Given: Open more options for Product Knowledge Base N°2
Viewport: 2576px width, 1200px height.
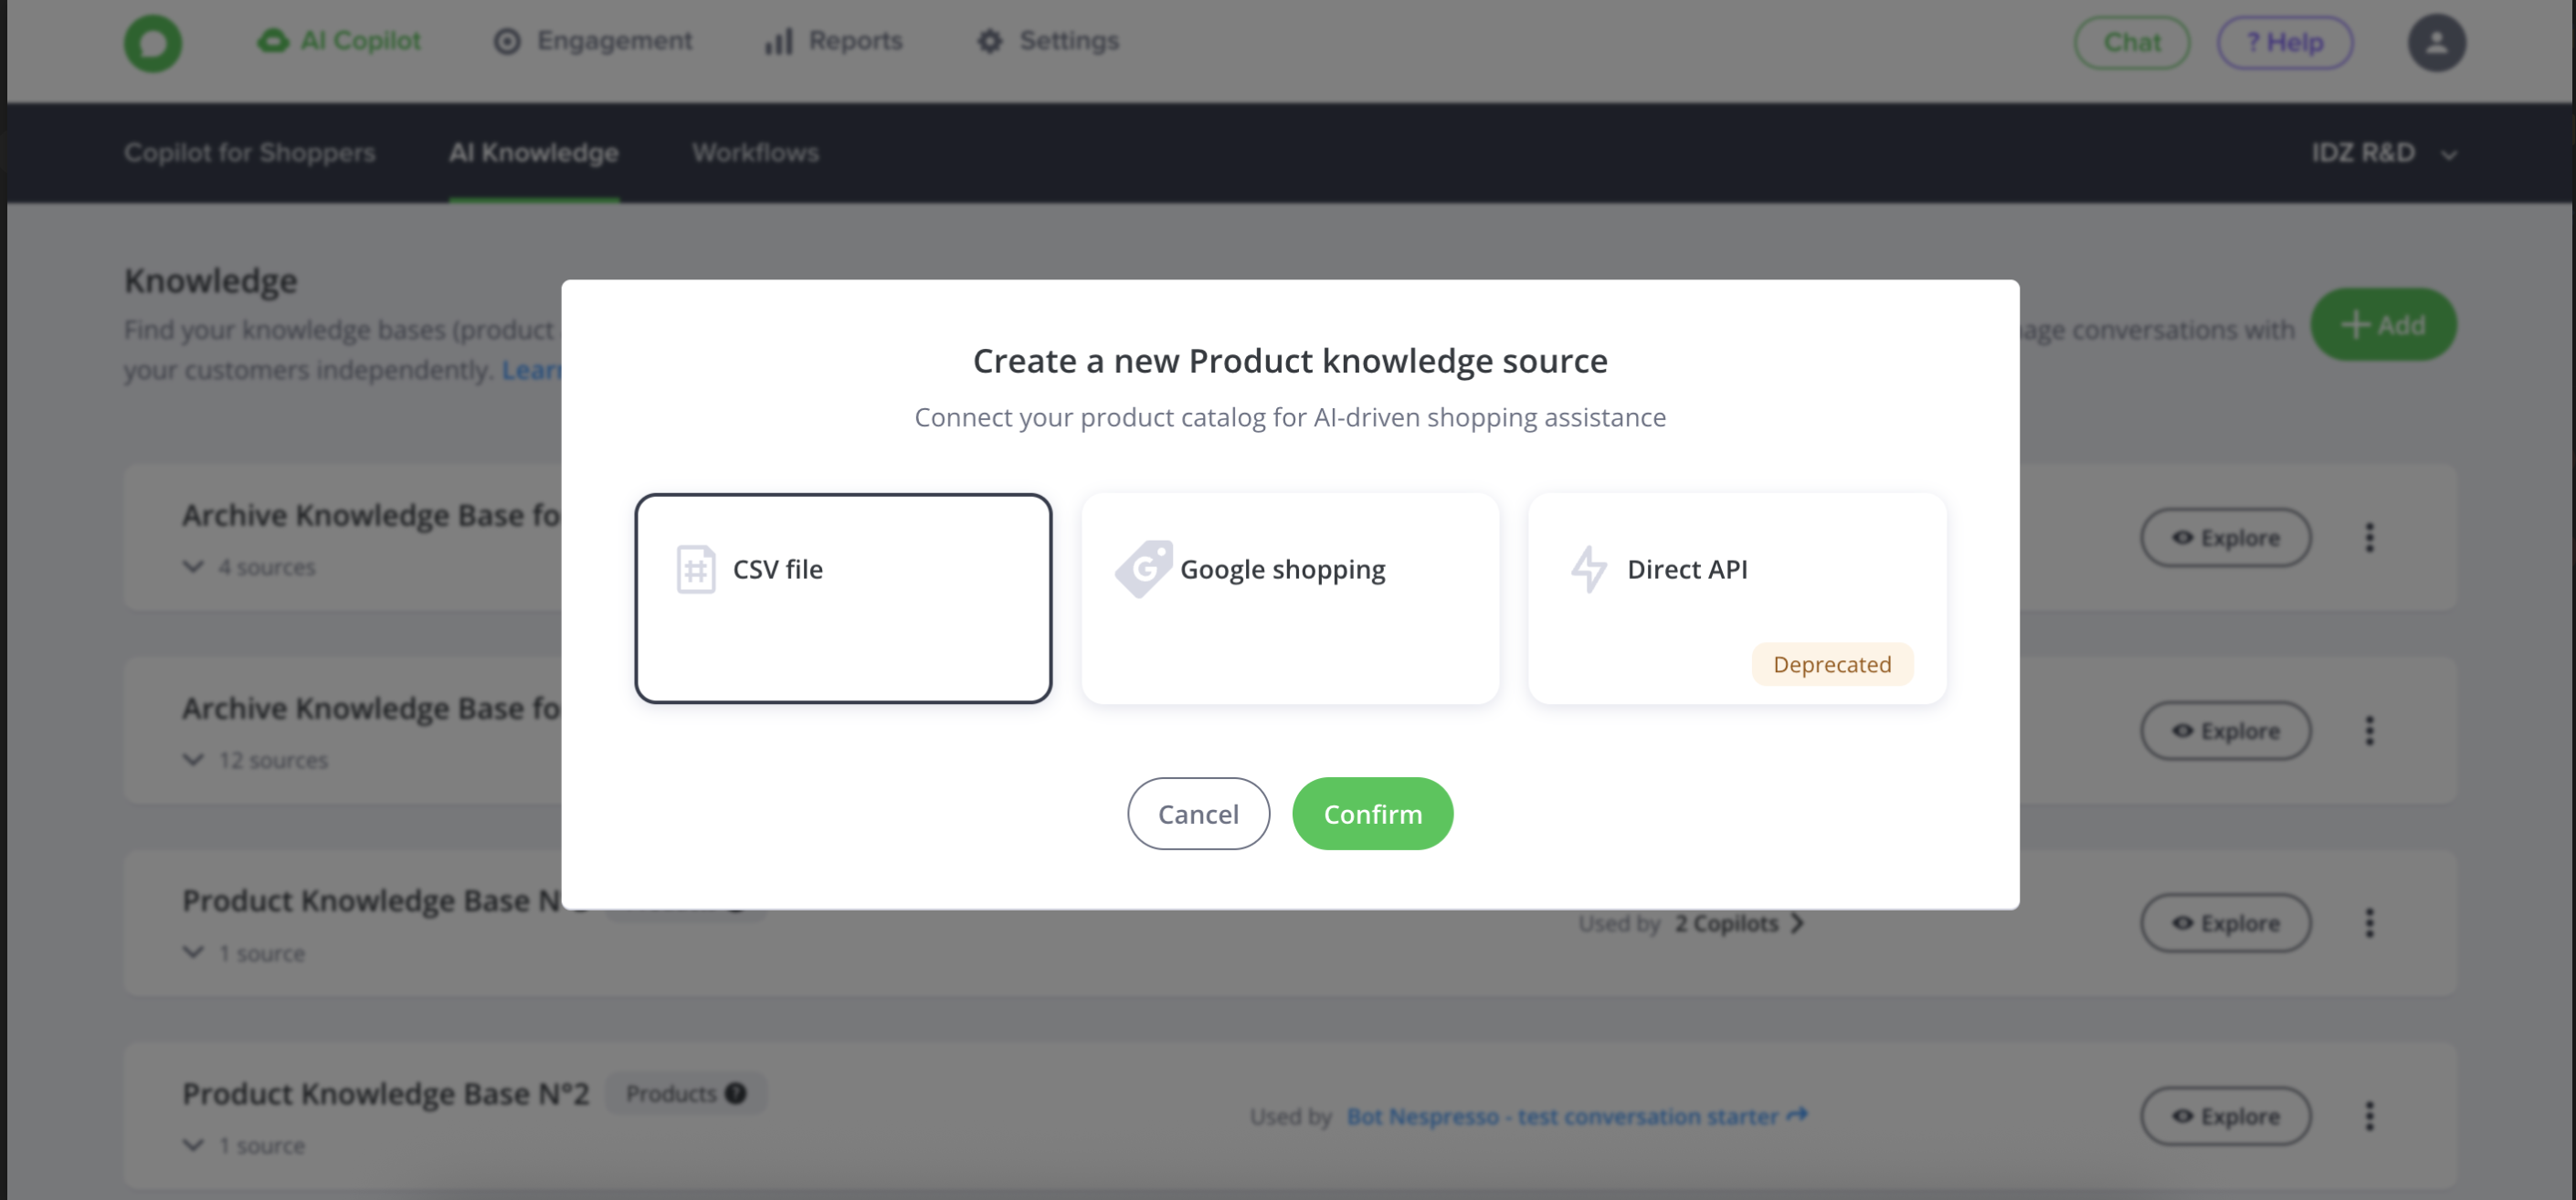Looking at the screenshot, I should coord(2368,1116).
